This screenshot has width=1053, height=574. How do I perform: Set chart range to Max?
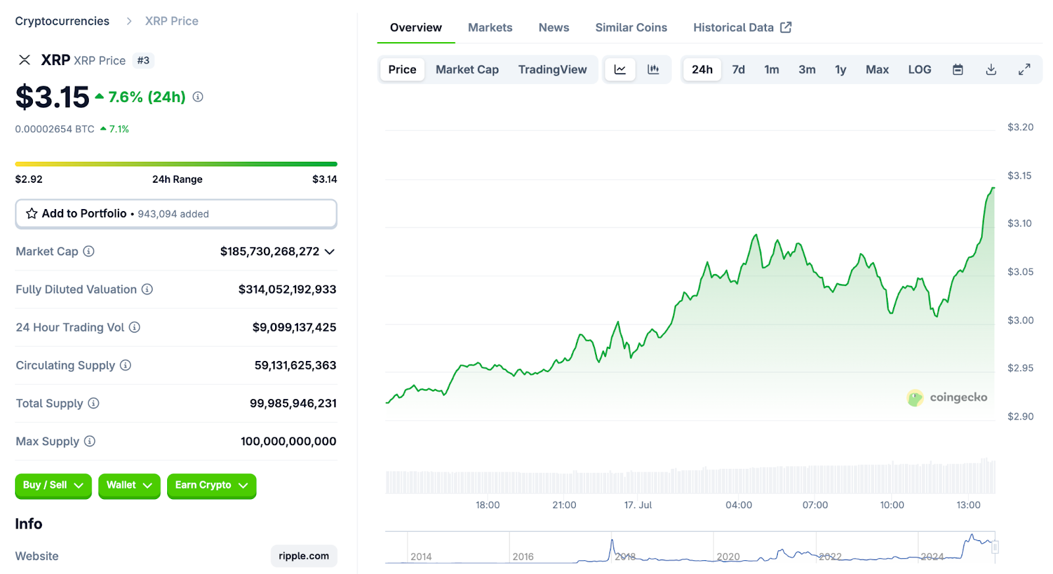pyautogui.click(x=877, y=70)
